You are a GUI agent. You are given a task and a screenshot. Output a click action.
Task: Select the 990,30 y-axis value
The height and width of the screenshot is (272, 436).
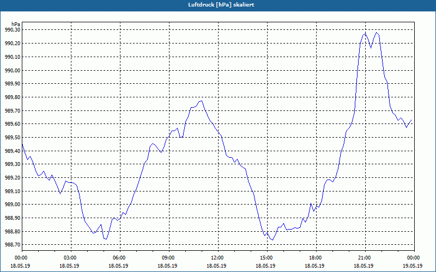point(13,30)
